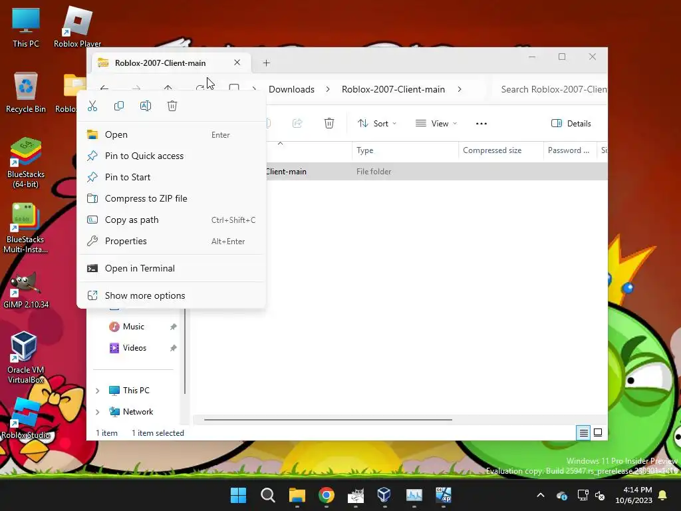Click the Rename icon in context menu

point(146,106)
